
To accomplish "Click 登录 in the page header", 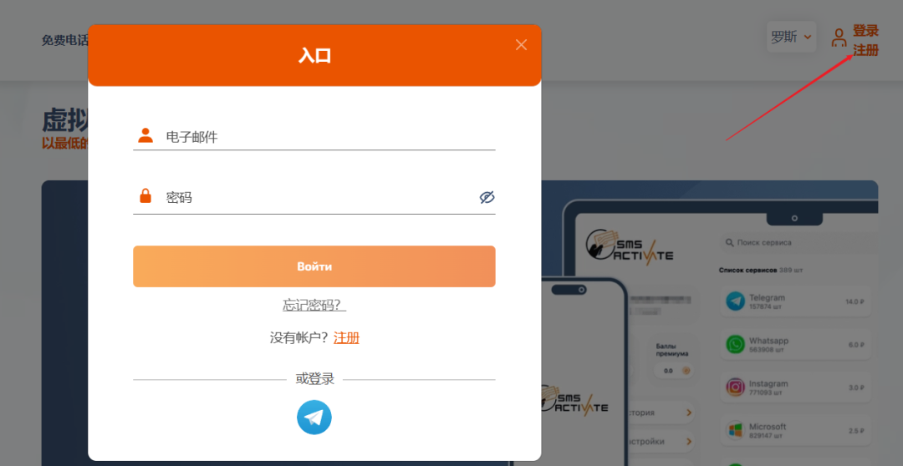I will pos(865,31).
